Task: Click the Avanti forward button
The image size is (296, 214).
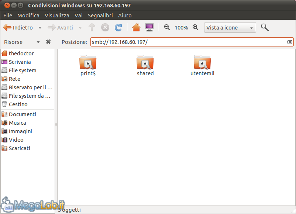Action: (60, 28)
